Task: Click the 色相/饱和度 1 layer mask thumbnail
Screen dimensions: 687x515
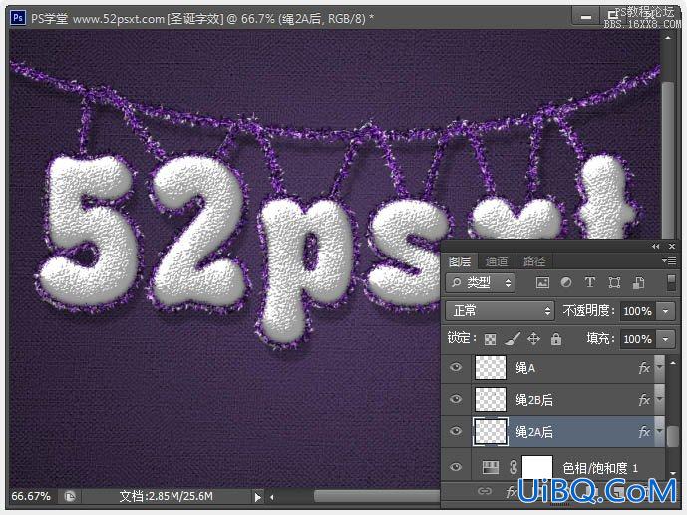Action: tap(537, 468)
